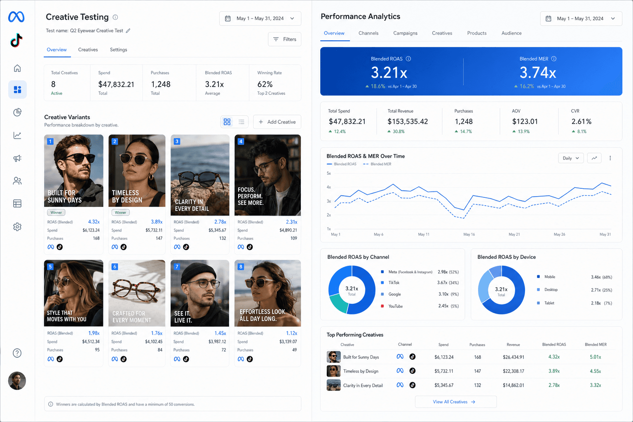Open the Focus Perform See More thumbnail
The width and height of the screenshot is (633, 422).
(268, 175)
